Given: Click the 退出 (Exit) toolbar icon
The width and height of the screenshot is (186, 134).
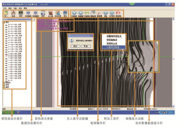Looking at the screenshot, I should point(65,14).
